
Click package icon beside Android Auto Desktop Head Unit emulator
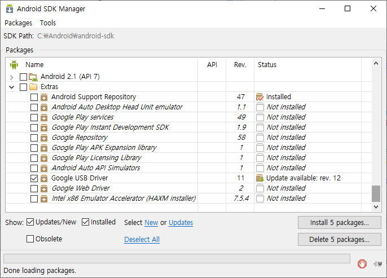click(x=44, y=107)
